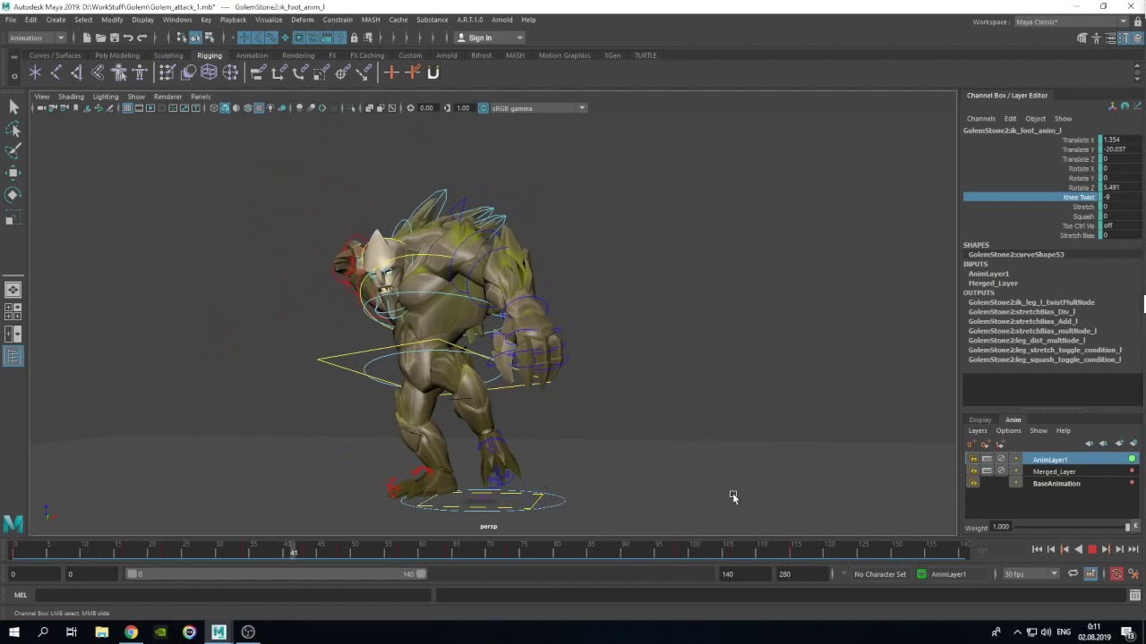The width and height of the screenshot is (1146, 644).
Task: Stop playback with the red stop button
Action: click(1092, 550)
